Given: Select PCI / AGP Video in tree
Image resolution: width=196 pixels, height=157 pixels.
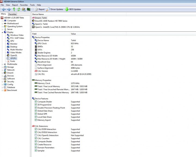Looking at the screenshot, I should pyautogui.click(x=17, y=38).
